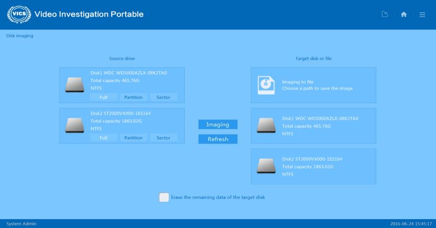Click NTFS label under target Disk2

(x=288, y=175)
